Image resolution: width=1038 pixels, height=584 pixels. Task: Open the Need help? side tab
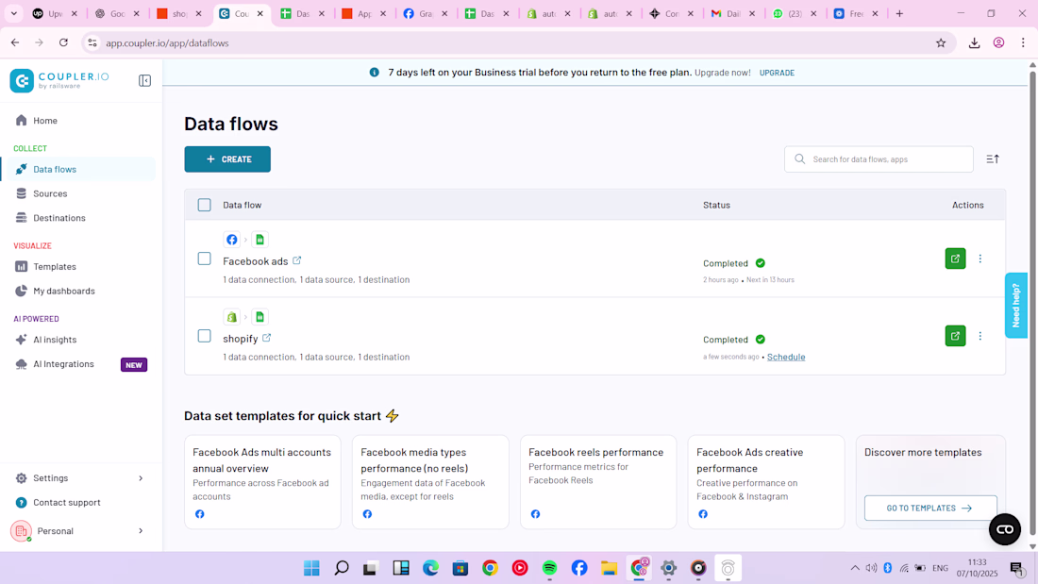pos(1015,306)
